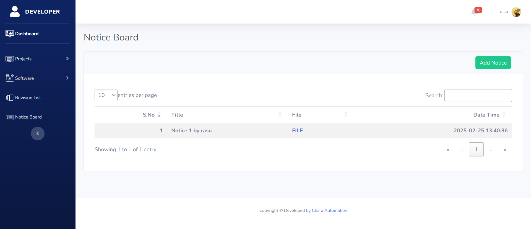Open the Revision List menu item
531x229 pixels.
tap(28, 98)
